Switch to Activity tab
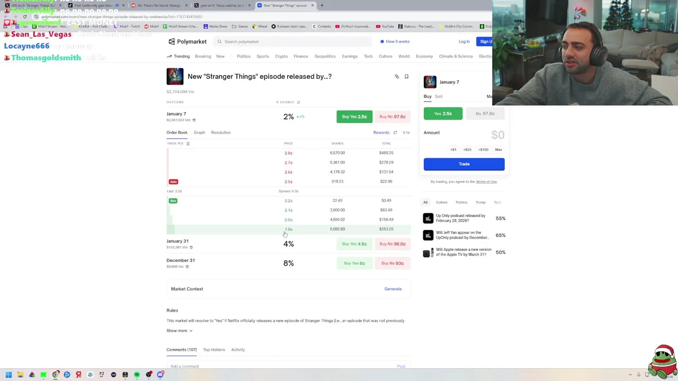 [x=238, y=350]
